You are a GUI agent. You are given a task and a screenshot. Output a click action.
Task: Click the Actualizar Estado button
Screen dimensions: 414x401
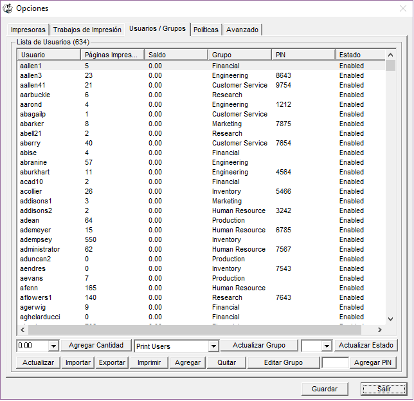coord(366,345)
